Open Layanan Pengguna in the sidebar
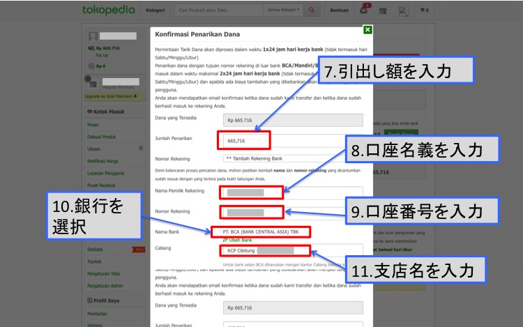Image resolution: width=523 pixels, height=327 pixels. 105,174
